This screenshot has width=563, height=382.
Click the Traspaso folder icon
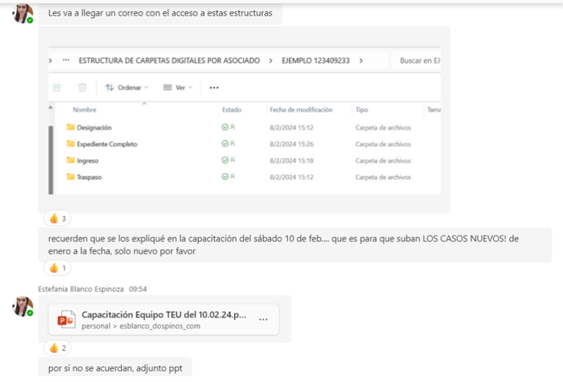click(70, 177)
